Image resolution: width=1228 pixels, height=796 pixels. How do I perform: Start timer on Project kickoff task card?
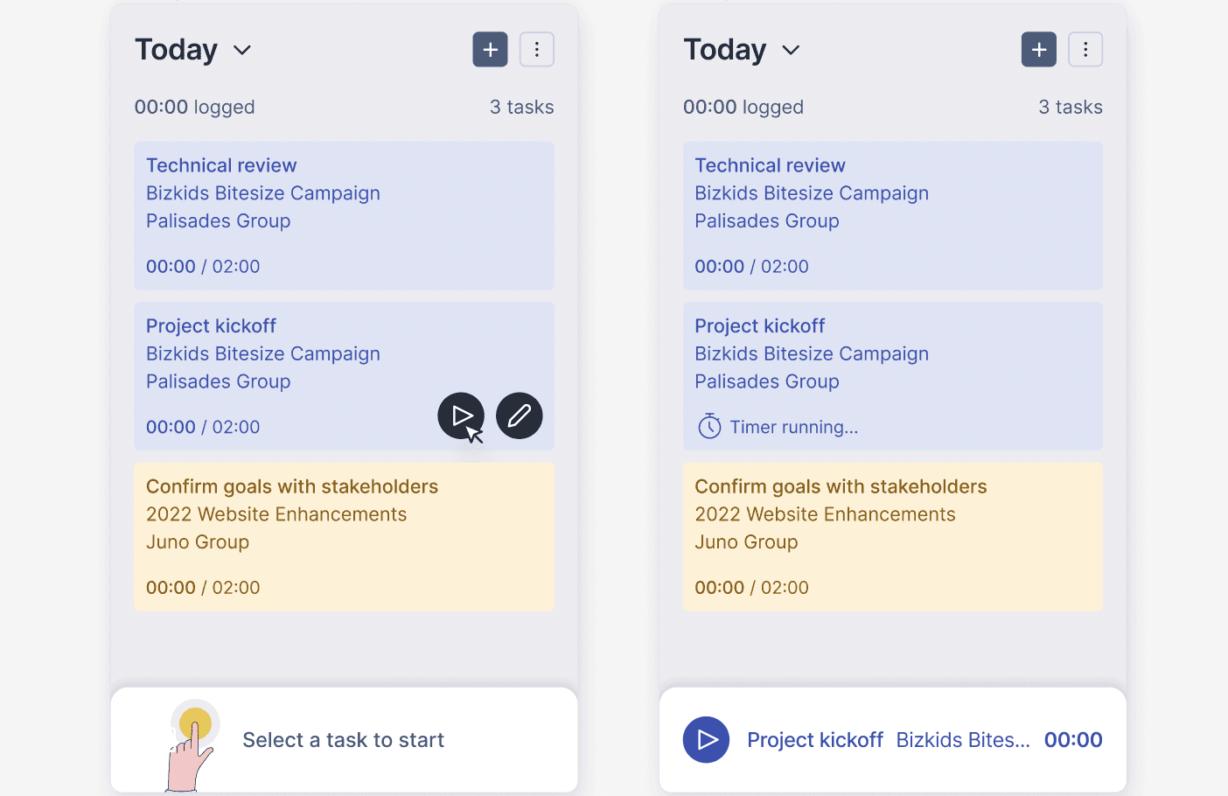point(460,416)
